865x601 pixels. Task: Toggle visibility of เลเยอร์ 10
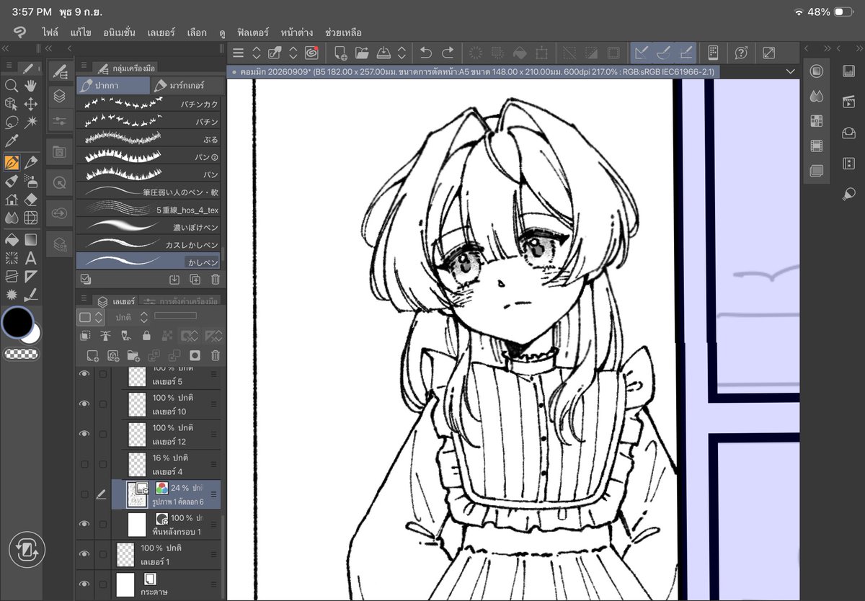[x=85, y=404]
